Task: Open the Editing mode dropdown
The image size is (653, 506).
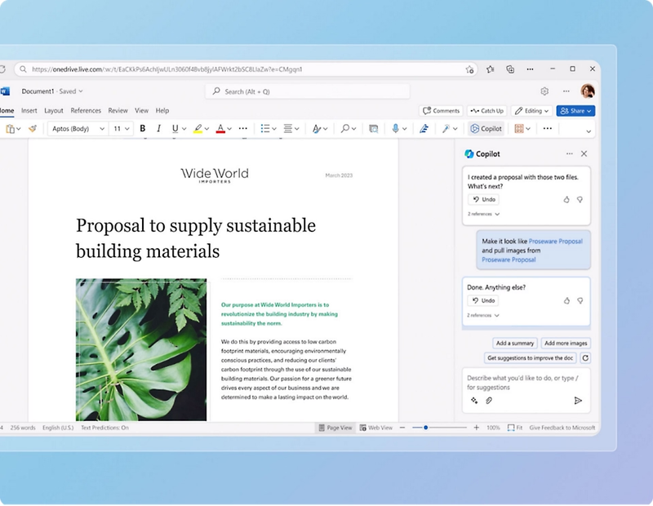Action: [532, 111]
